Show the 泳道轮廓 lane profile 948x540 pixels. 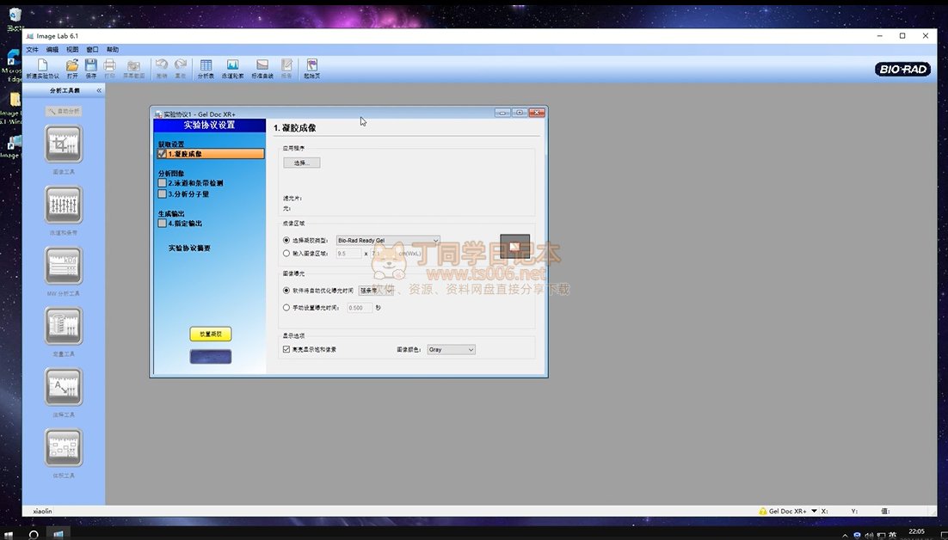(232, 66)
